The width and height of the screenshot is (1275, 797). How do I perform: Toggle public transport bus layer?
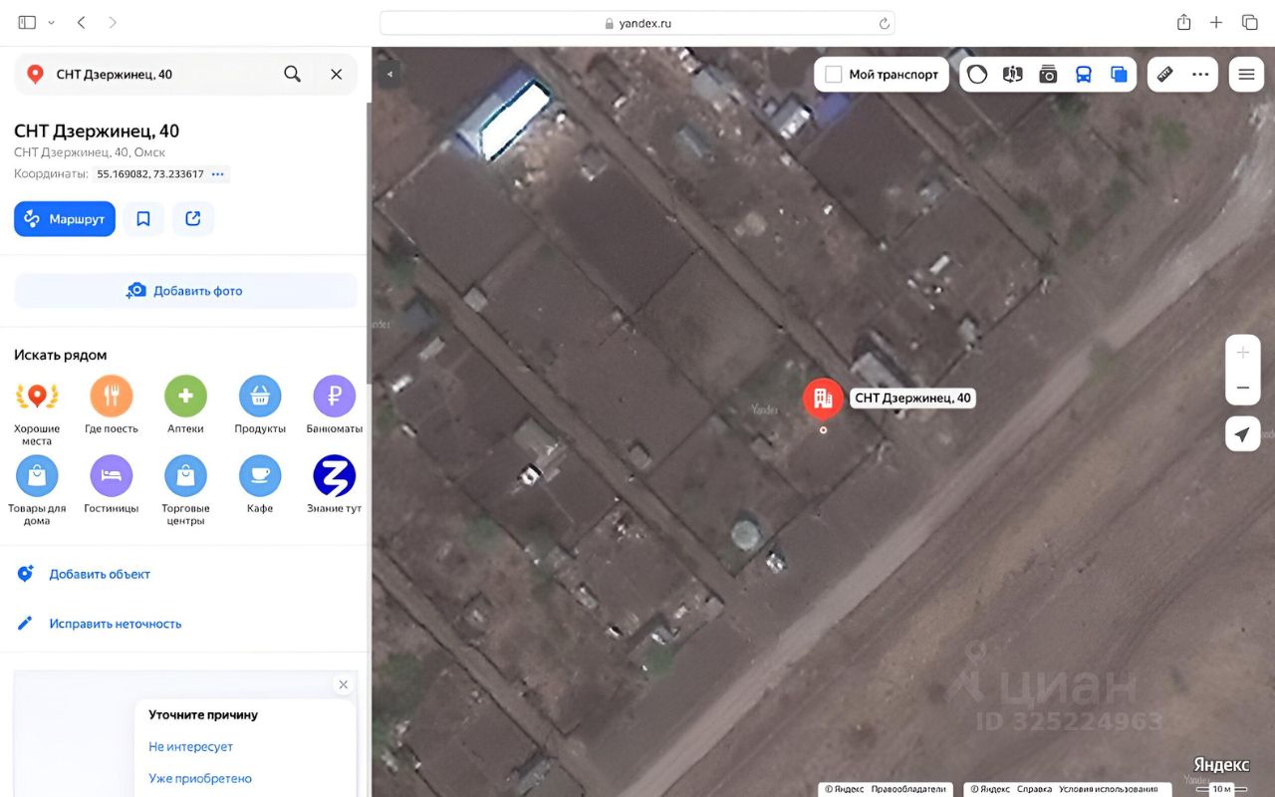click(1084, 75)
